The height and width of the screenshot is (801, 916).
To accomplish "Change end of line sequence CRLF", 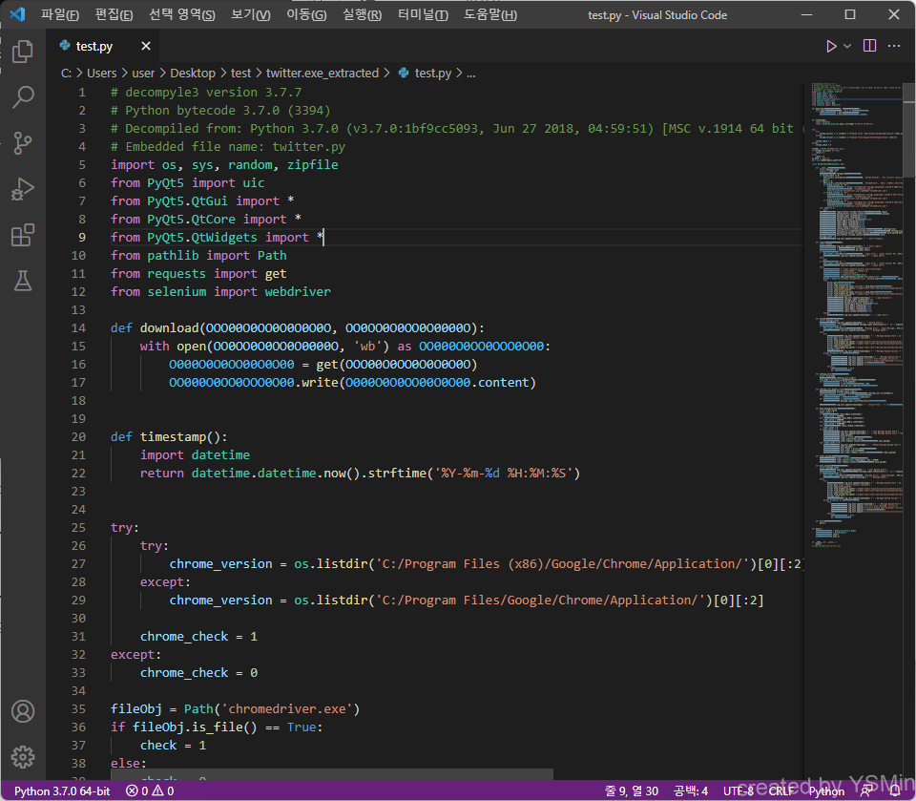I will 781,791.
